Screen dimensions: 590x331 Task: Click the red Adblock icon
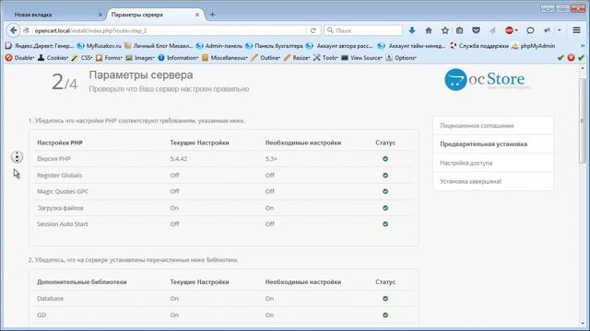click(510, 30)
